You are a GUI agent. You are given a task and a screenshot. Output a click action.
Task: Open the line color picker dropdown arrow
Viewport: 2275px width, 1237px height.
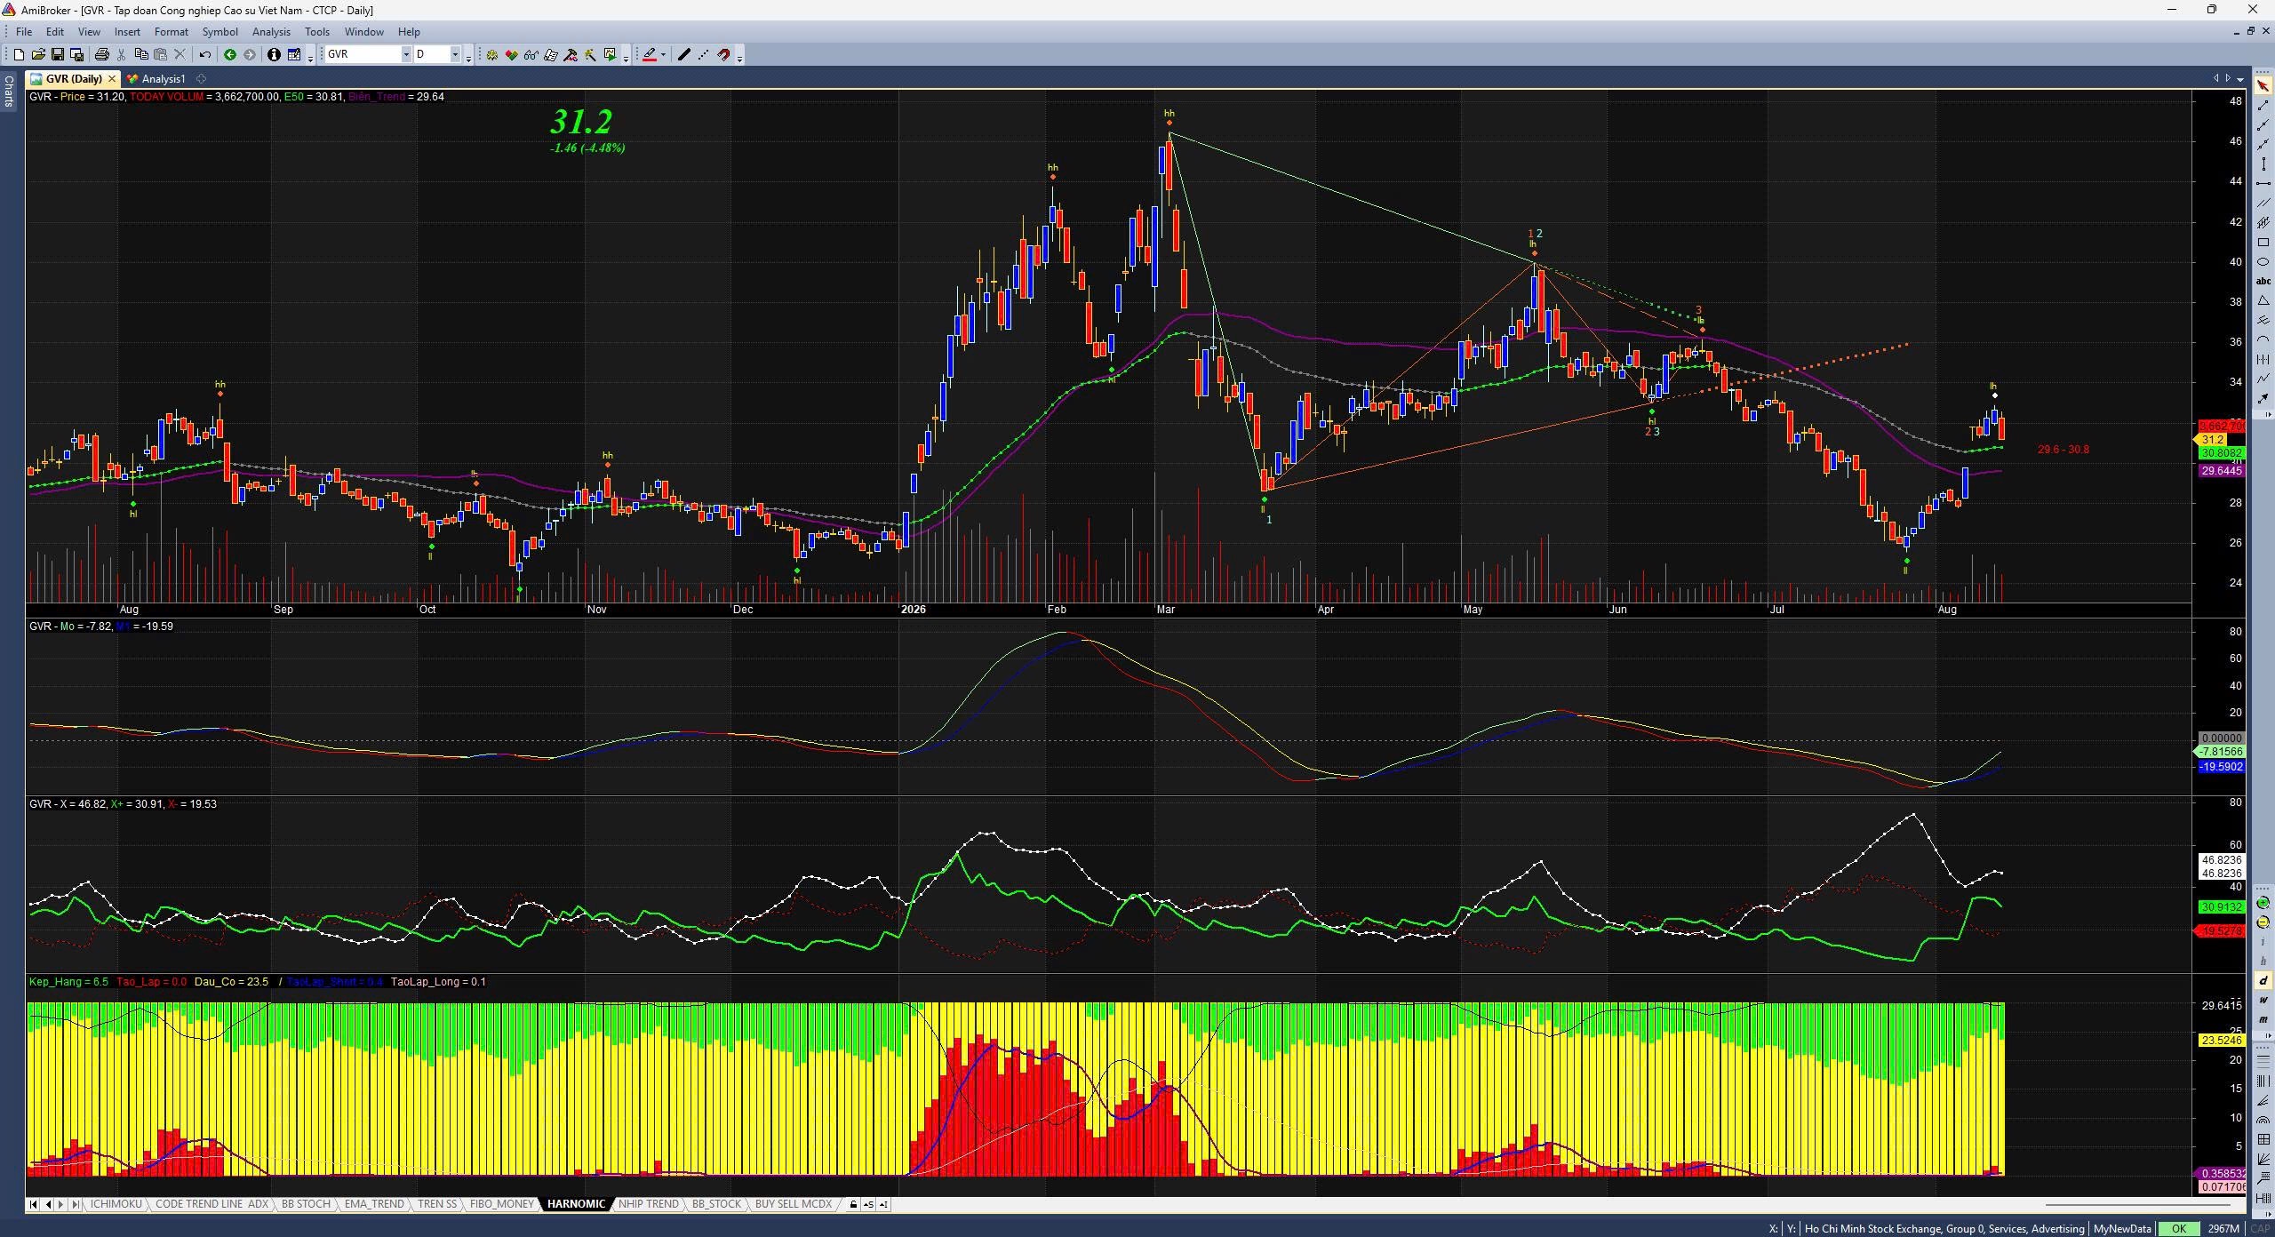click(x=663, y=55)
